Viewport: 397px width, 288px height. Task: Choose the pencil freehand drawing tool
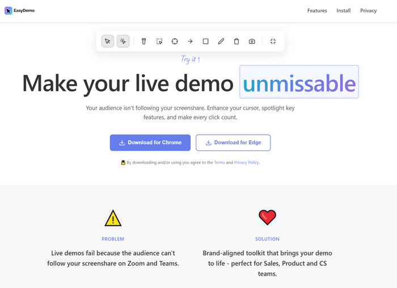221,41
